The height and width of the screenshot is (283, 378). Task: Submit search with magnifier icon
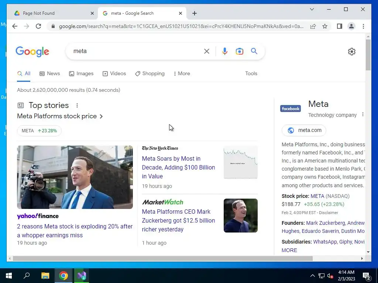[x=254, y=51]
